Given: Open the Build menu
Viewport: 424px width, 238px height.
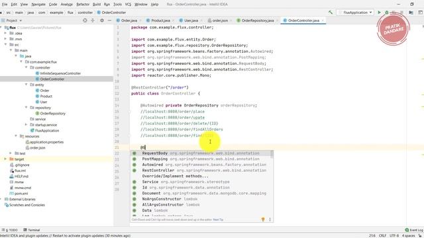Looking at the screenshot, I should (x=97, y=5).
